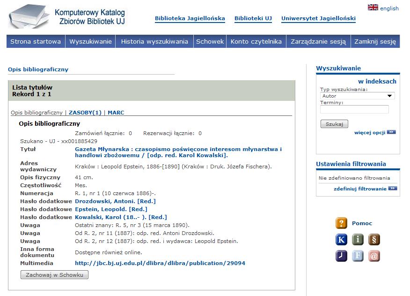Screen dimensions: 410x296
Task: Click the 'w indeksach' heading
Action: pos(377,82)
